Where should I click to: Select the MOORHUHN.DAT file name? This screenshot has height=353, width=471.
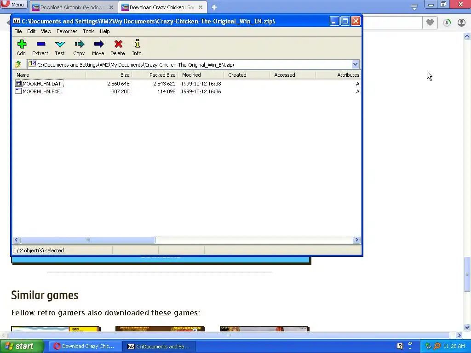42,84
